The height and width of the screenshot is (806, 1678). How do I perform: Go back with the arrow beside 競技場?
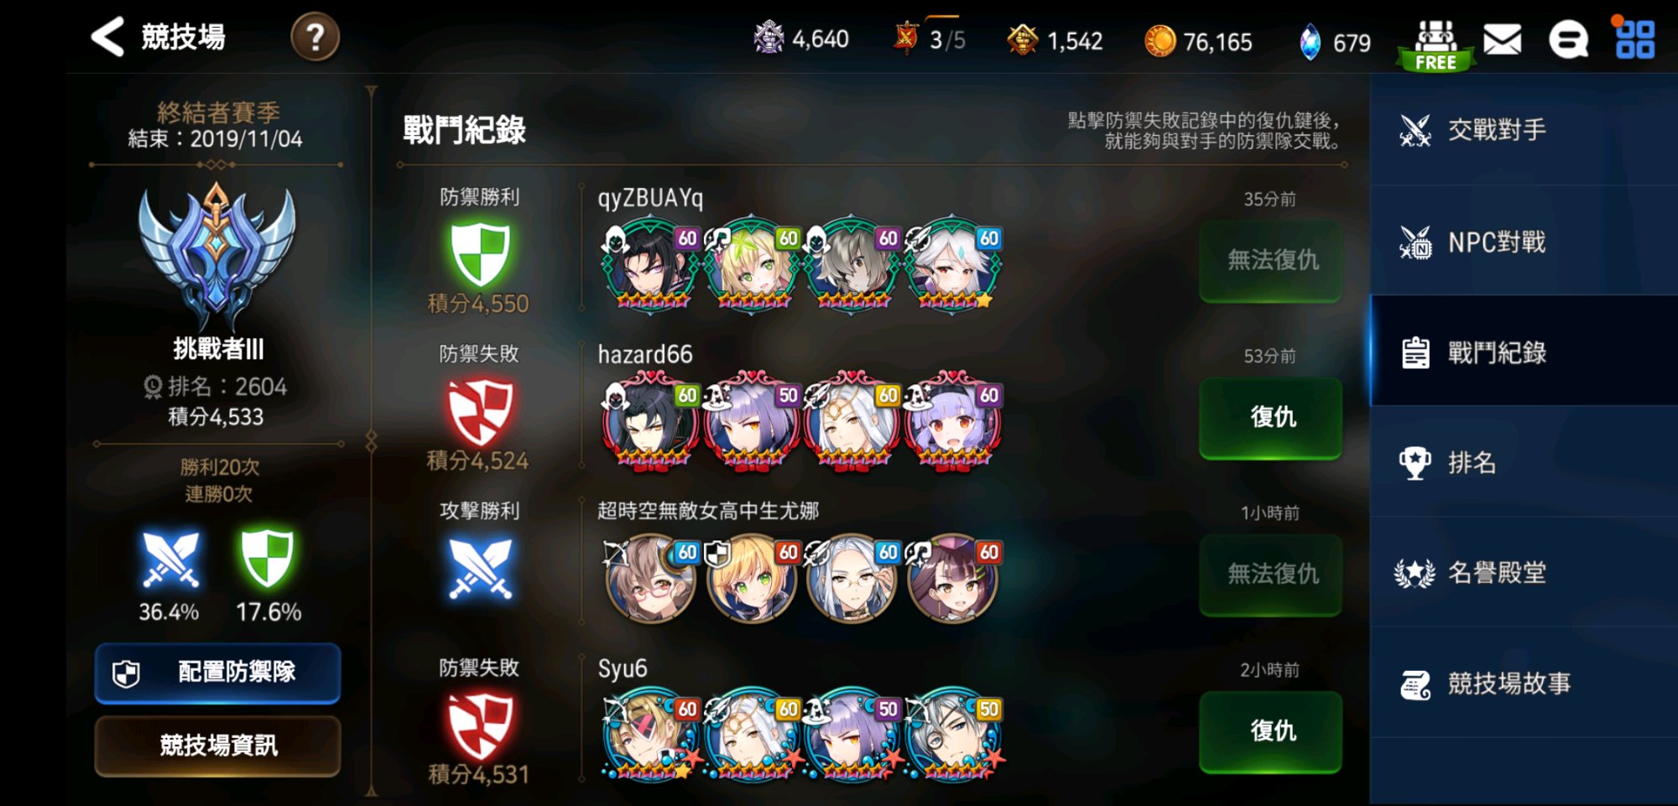[107, 37]
